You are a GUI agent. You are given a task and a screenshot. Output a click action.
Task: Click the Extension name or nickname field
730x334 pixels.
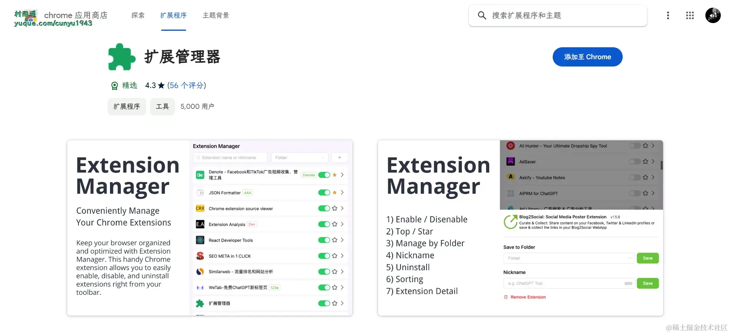(230, 158)
